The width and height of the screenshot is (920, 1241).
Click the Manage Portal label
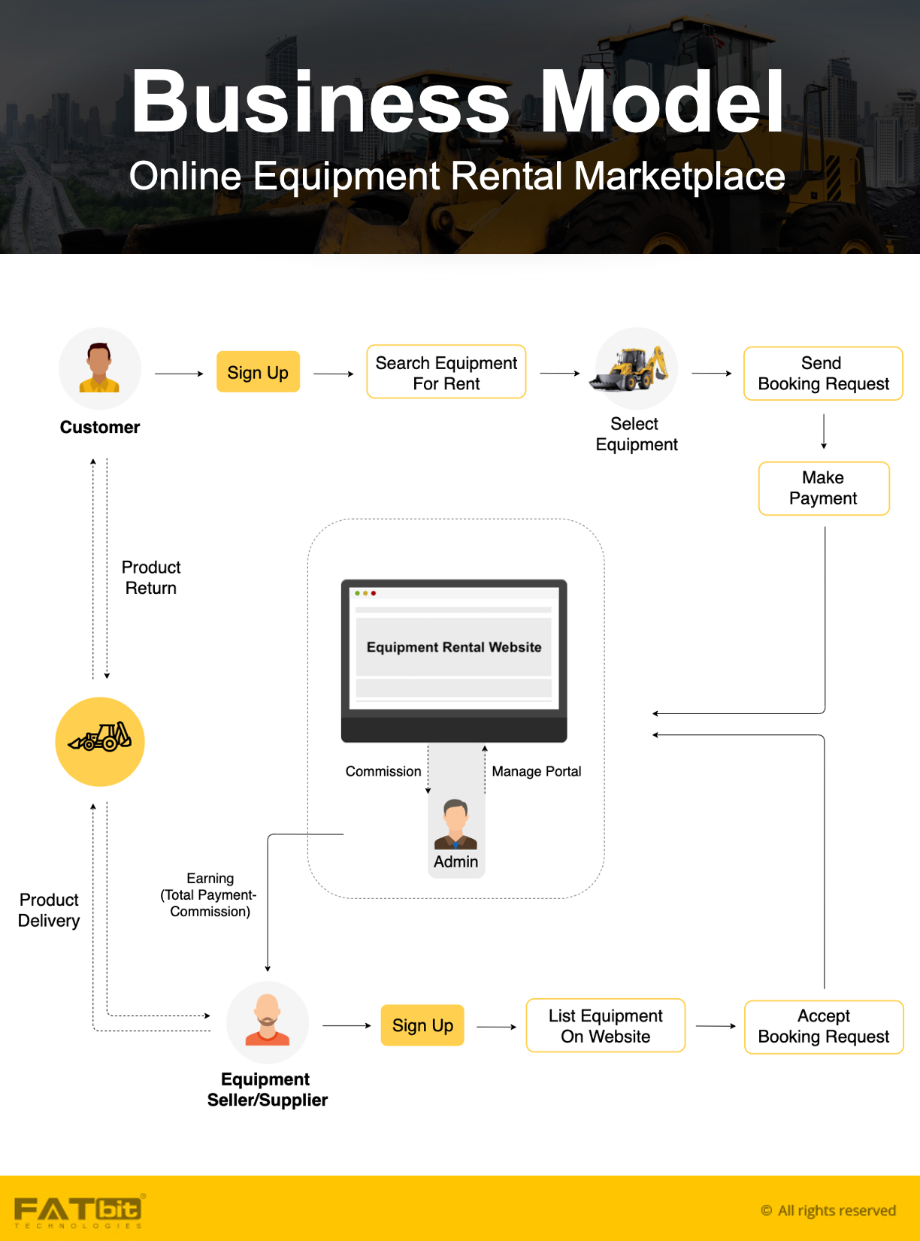537,771
